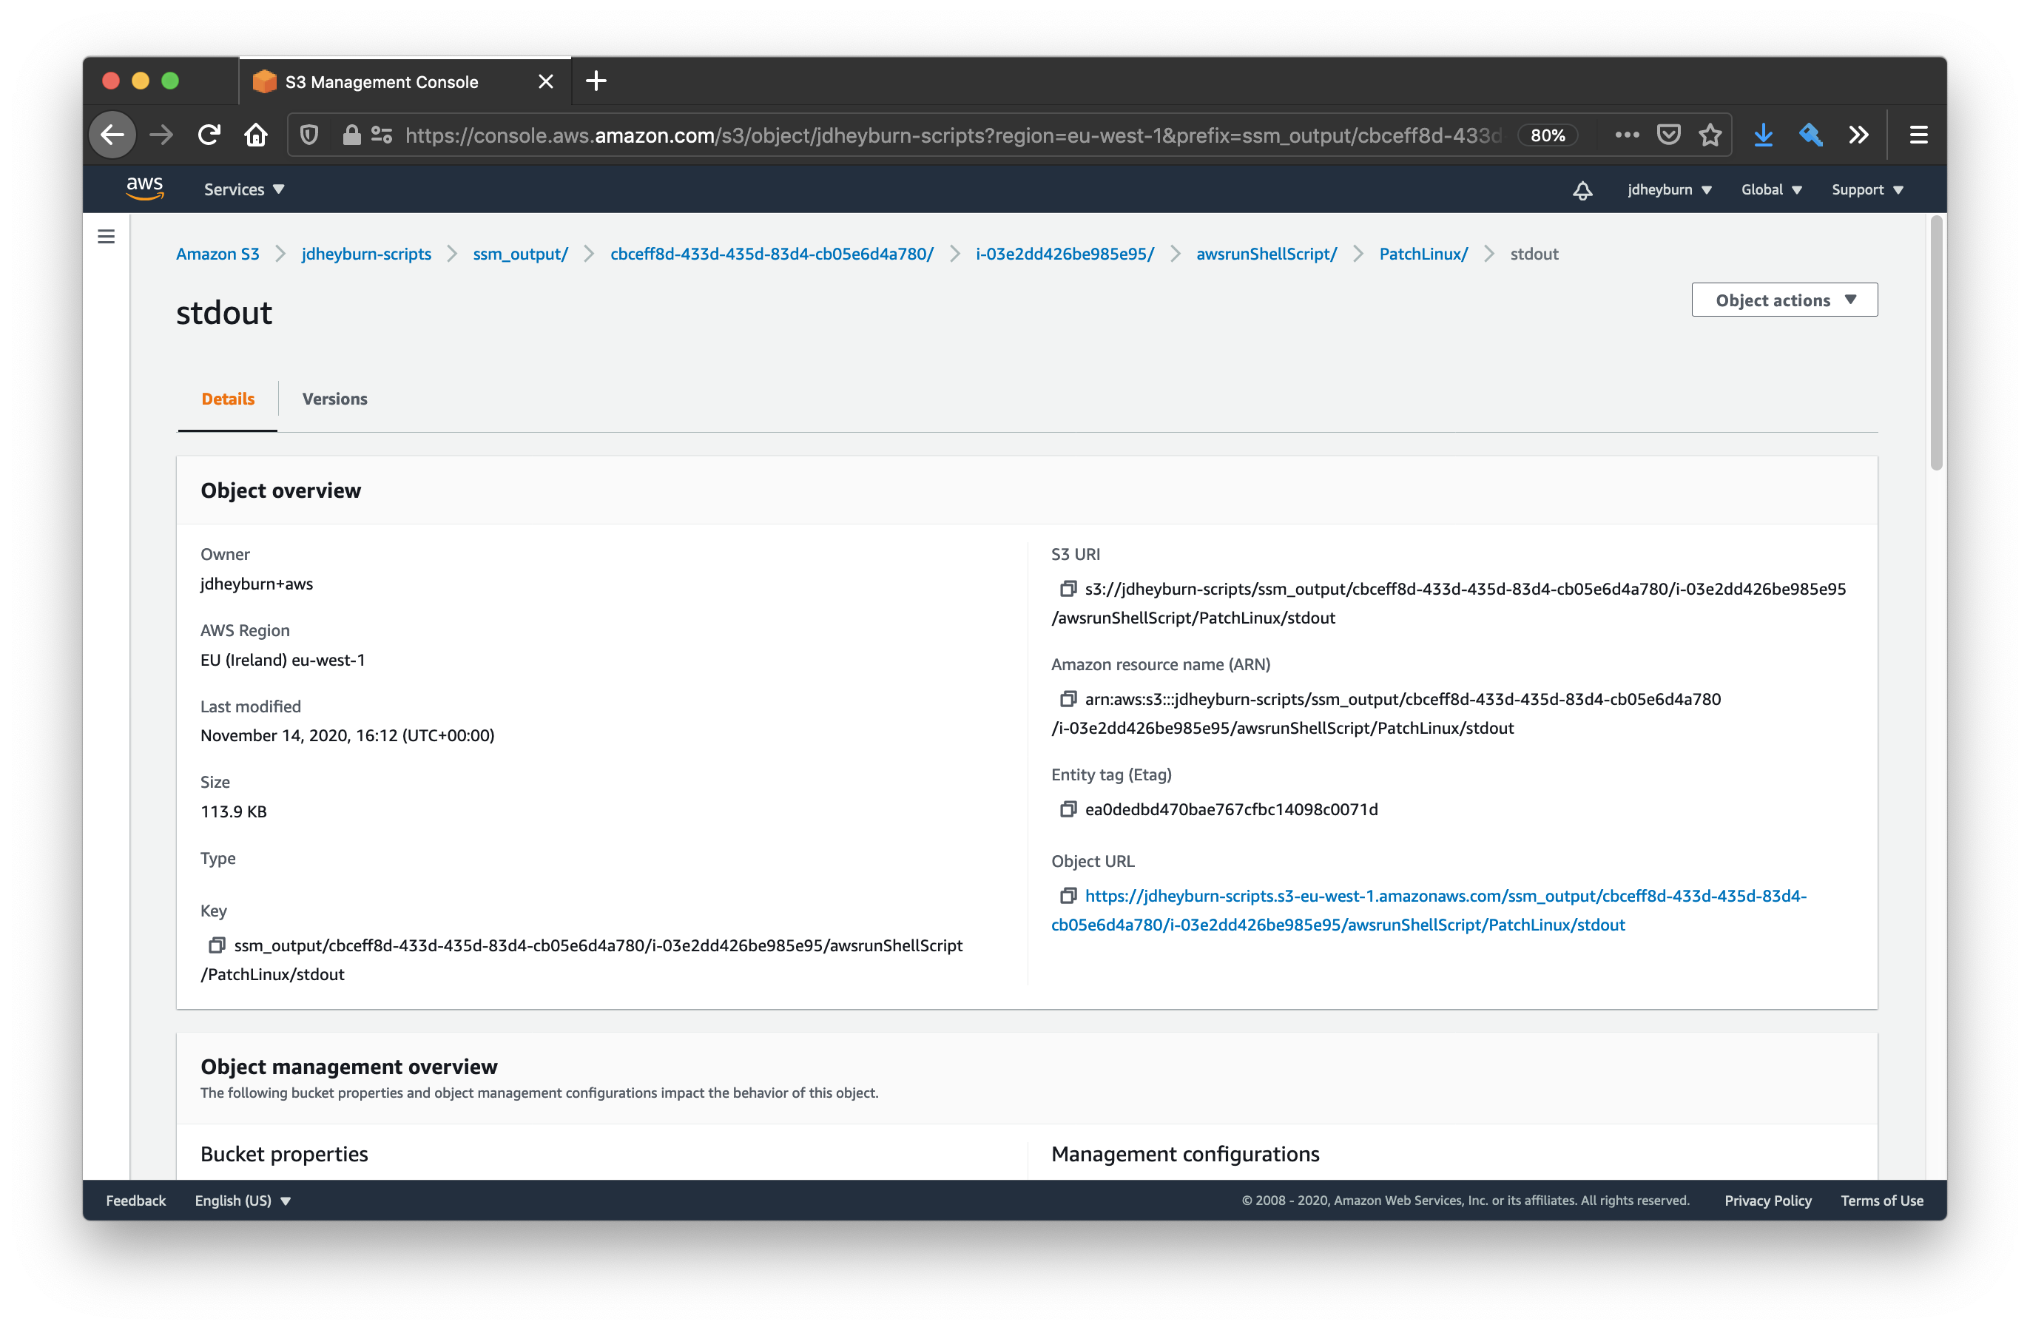The width and height of the screenshot is (2030, 1330).
Task: Click the Etag value ea0dedbd470bae767cfbc14098c0071d
Action: [x=1231, y=809]
